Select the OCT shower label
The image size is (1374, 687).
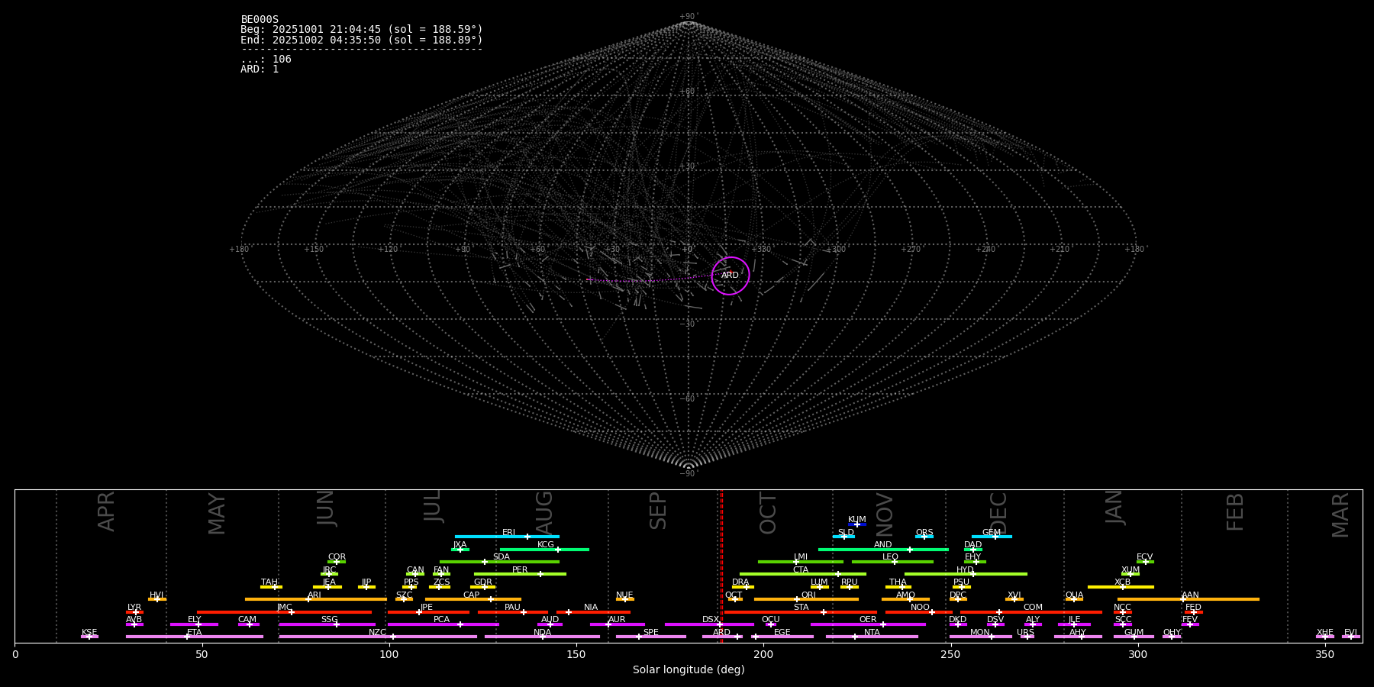734,595
